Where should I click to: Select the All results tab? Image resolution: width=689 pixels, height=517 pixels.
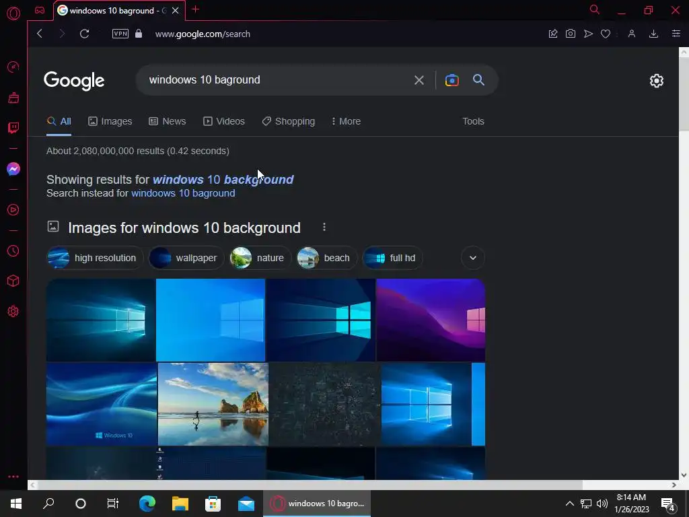[x=59, y=121]
